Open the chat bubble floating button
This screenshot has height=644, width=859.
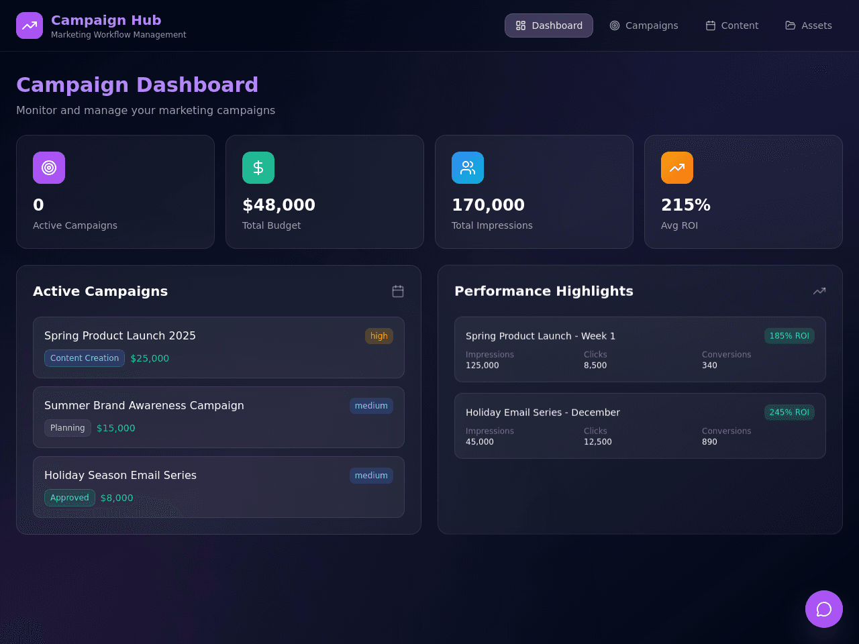[x=824, y=609]
